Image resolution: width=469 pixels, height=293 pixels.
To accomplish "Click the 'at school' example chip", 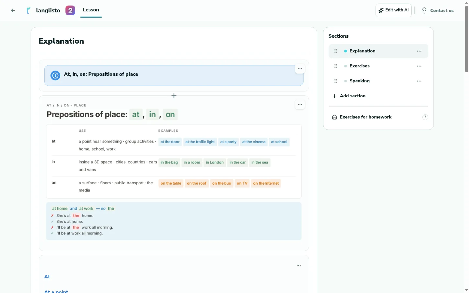I will pos(279,142).
